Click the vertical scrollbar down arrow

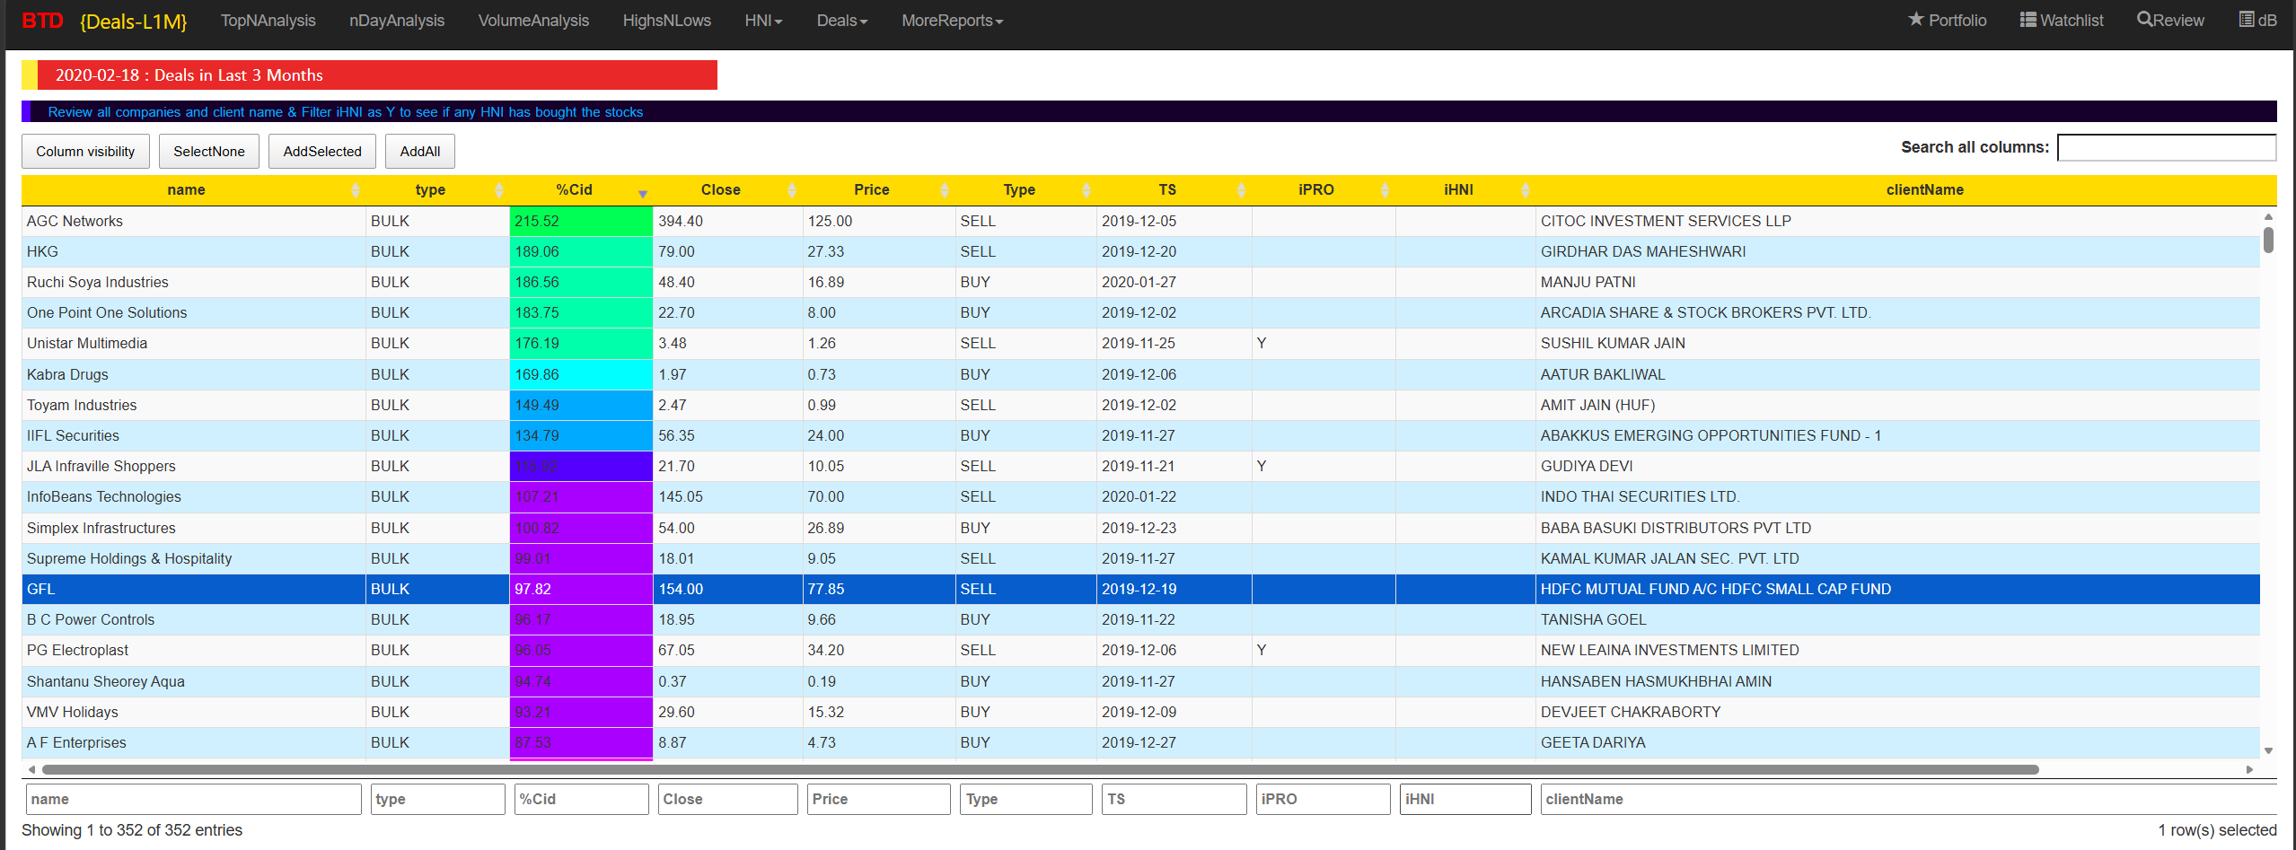2268,750
